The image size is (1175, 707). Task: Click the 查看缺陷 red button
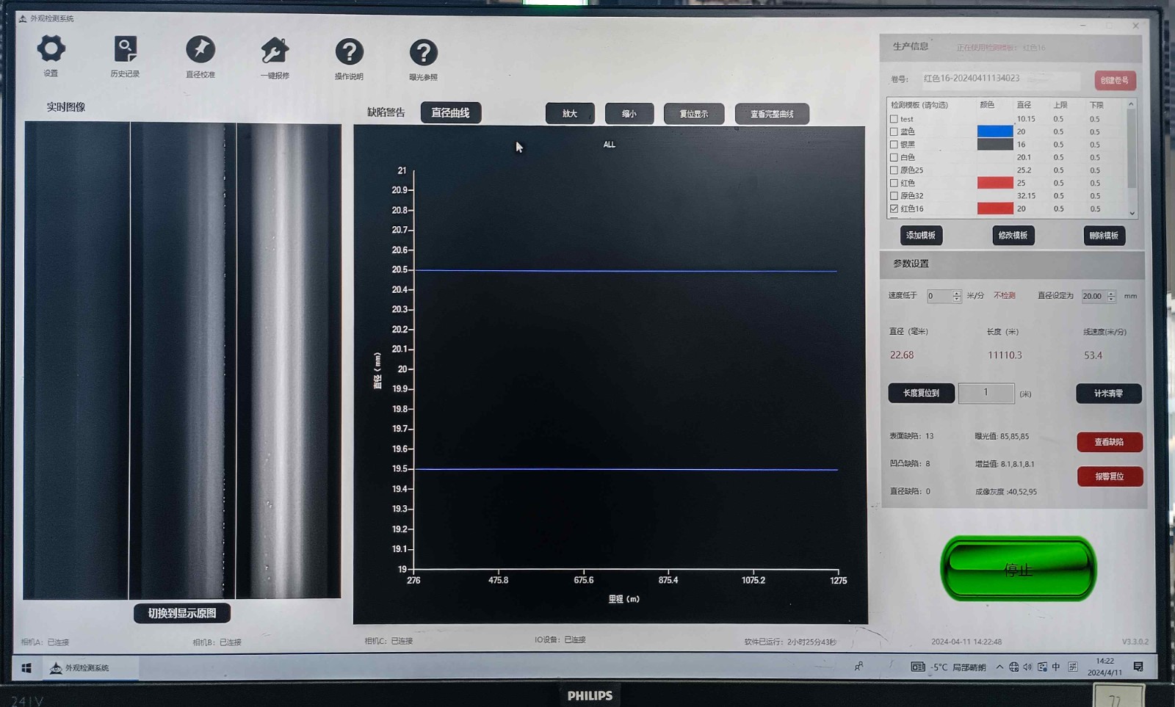pos(1110,442)
